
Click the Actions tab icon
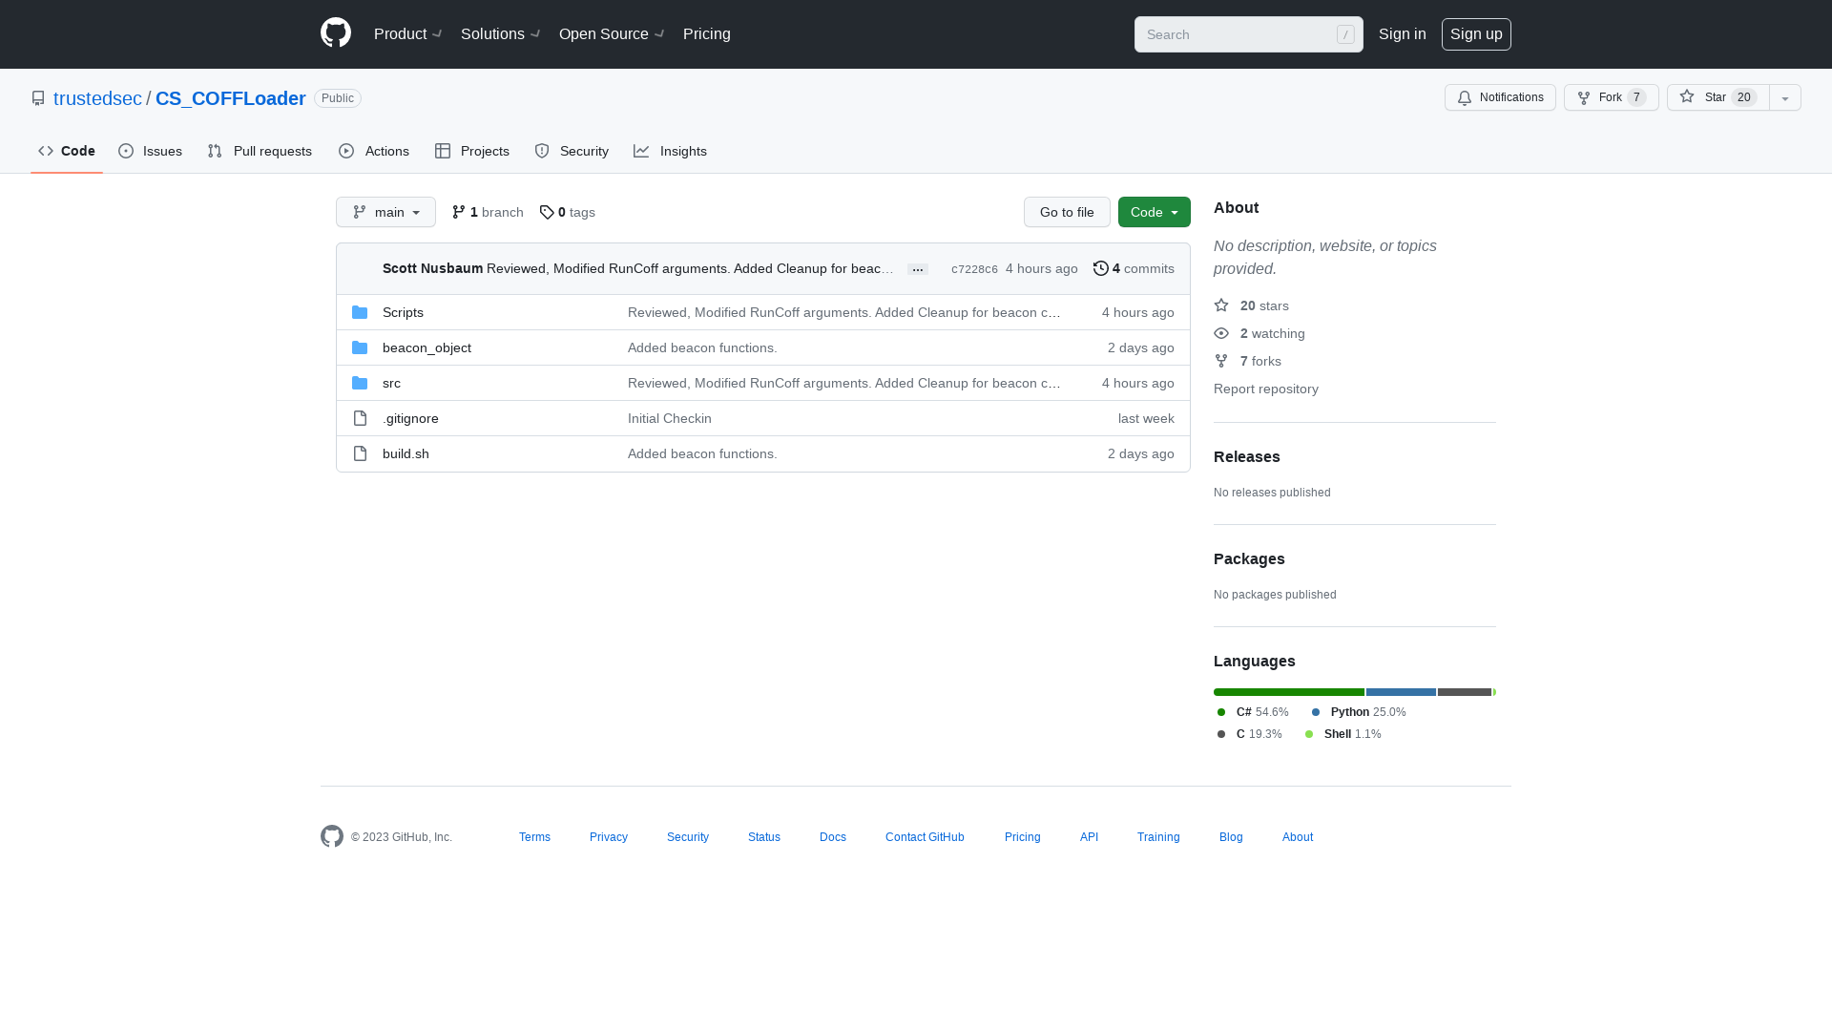tap(347, 151)
